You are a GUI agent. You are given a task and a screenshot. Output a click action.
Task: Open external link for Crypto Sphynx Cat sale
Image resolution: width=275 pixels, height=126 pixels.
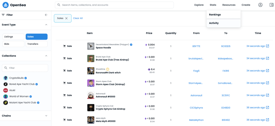tap(267, 107)
